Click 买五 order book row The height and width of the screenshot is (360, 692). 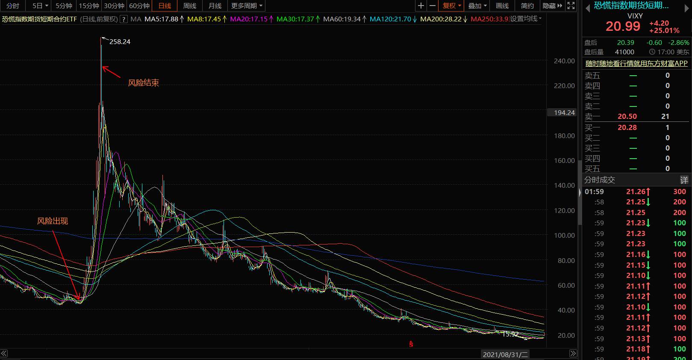(x=636, y=168)
